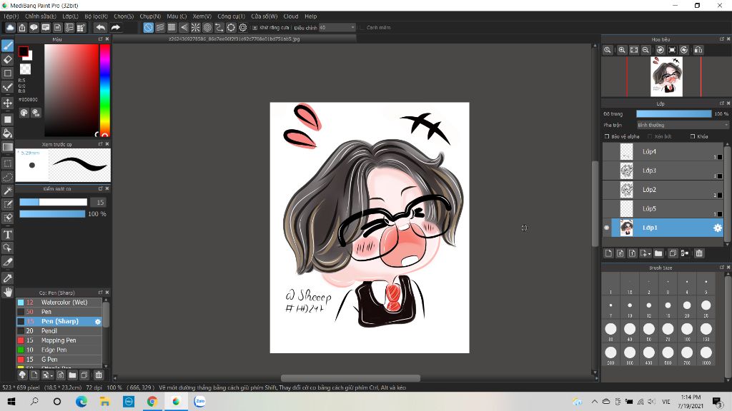Toggle Khử răng cưa anti-aliasing checkbox
732x411 pixels.
pyautogui.click(x=255, y=28)
